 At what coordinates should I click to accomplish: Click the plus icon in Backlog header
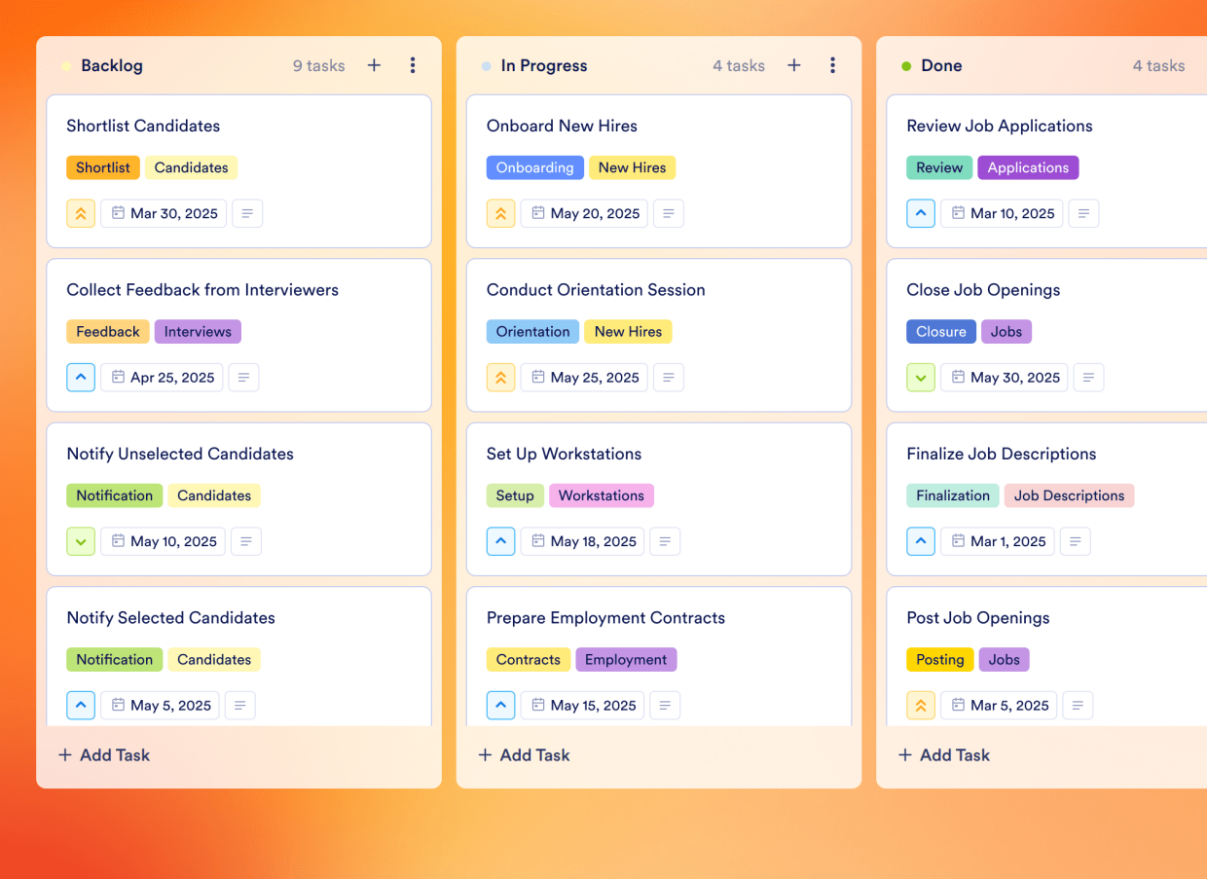tap(374, 65)
